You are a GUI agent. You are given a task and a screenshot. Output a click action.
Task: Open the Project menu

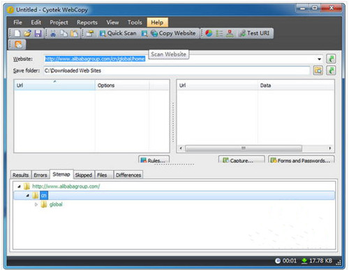pos(59,22)
